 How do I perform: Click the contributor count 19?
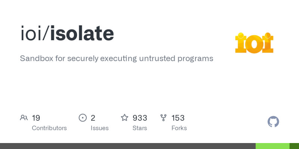point(36,118)
